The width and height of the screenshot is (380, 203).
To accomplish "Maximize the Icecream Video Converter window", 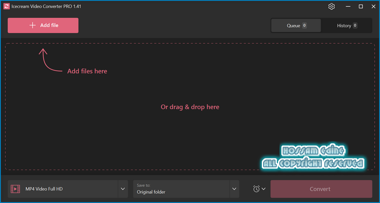I will point(361,6).
